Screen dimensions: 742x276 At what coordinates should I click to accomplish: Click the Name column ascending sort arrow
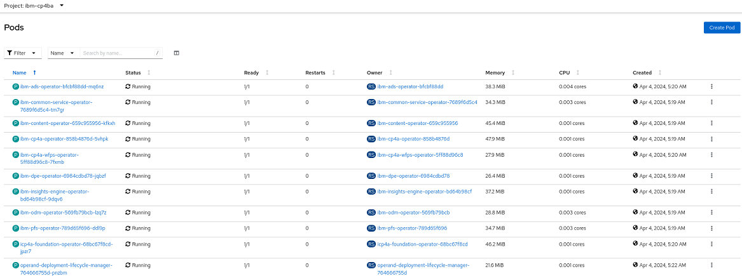[x=34, y=73]
